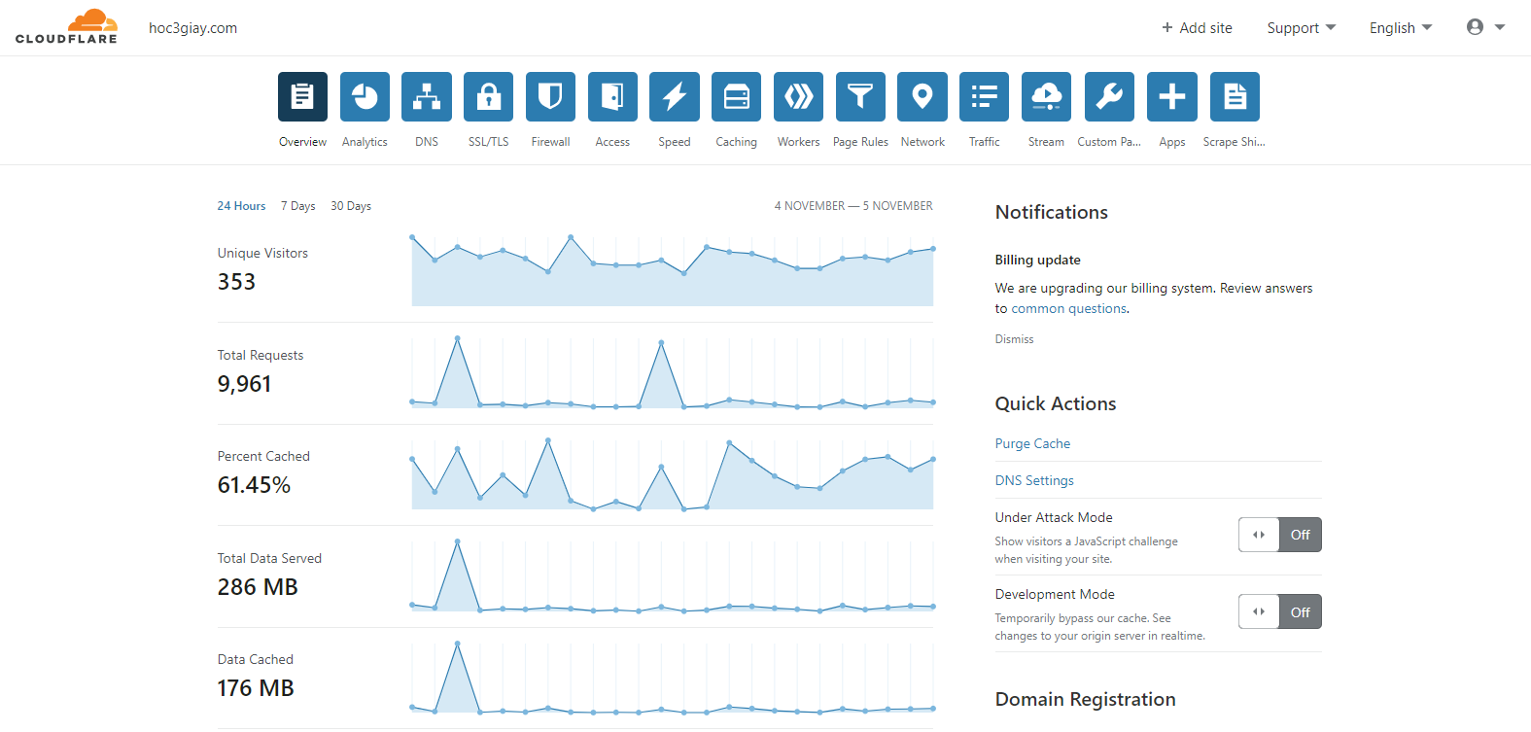This screenshot has width=1531, height=732.
Task: Click the Quick Actions heading
Action: tap(1055, 403)
